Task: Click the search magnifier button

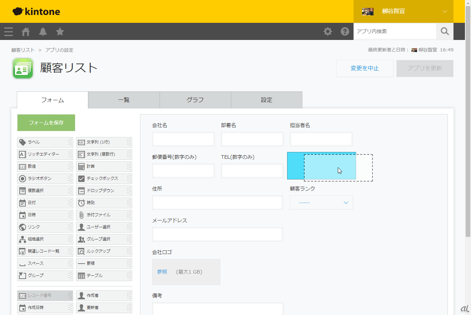Action: coord(445,31)
